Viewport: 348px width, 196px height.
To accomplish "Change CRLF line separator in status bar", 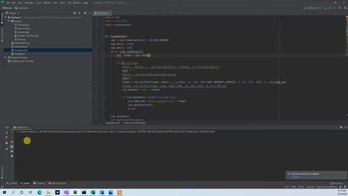I will [x=294, y=187].
